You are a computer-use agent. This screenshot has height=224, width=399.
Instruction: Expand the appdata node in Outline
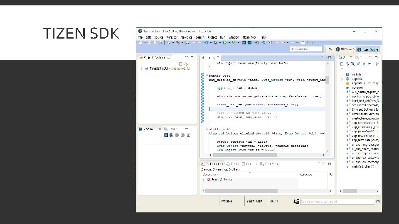(342, 79)
